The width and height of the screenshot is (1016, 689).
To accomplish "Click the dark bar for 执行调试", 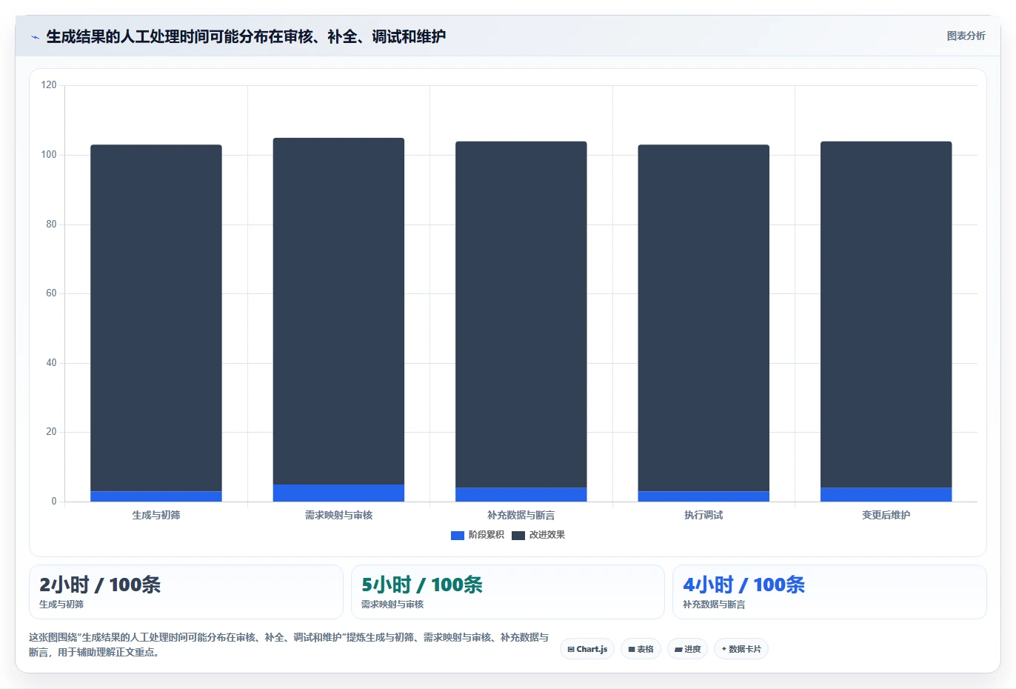I will (703, 318).
